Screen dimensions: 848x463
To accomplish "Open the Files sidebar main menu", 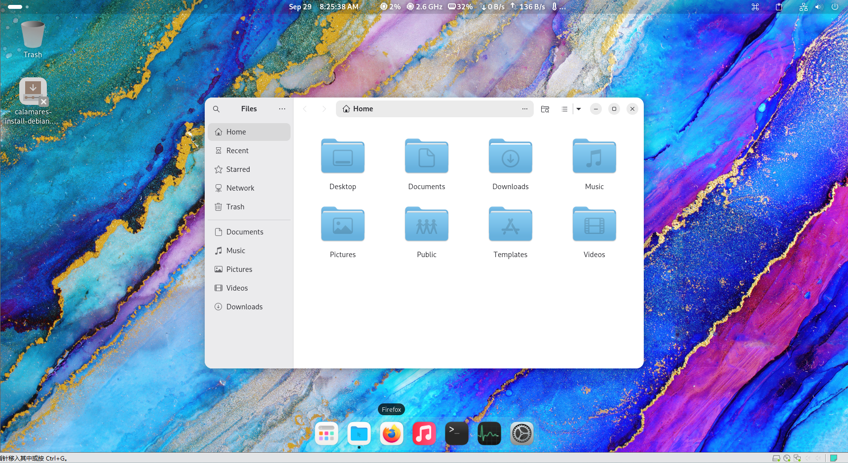I will coord(282,109).
